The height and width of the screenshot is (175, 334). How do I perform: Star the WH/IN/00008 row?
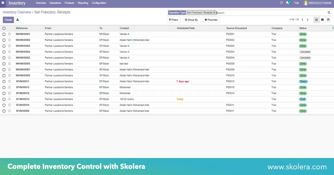click(9, 75)
